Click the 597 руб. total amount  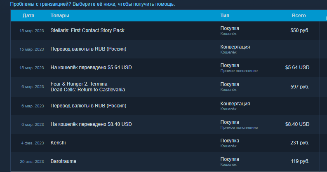(x=300, y=87)
